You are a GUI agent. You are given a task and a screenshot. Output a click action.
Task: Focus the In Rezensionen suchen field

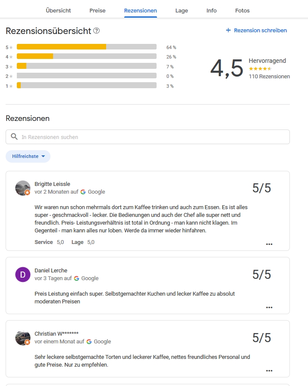[x=148, y=137]
